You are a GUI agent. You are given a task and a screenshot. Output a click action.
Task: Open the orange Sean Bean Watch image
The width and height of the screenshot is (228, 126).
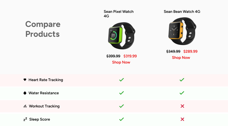tap(181, 31)
